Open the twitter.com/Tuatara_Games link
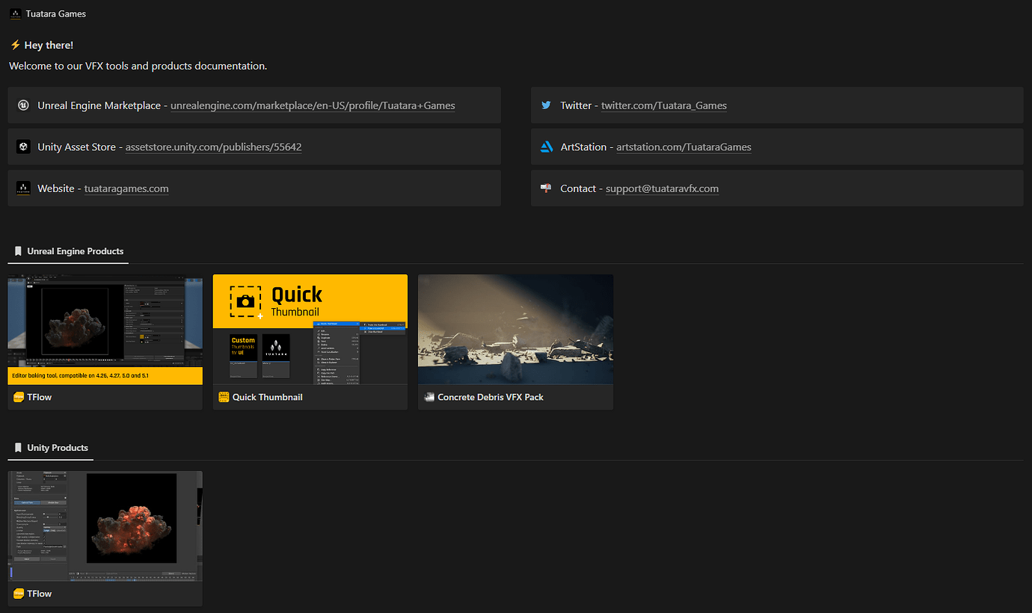The height and width of the screenshot is (613, 1032). tap(663, 105)
